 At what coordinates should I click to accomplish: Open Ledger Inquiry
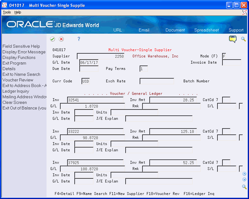click(x=16, y=91)
